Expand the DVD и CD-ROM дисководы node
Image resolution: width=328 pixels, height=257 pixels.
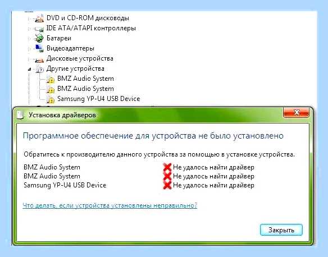[x=29, y=19]
